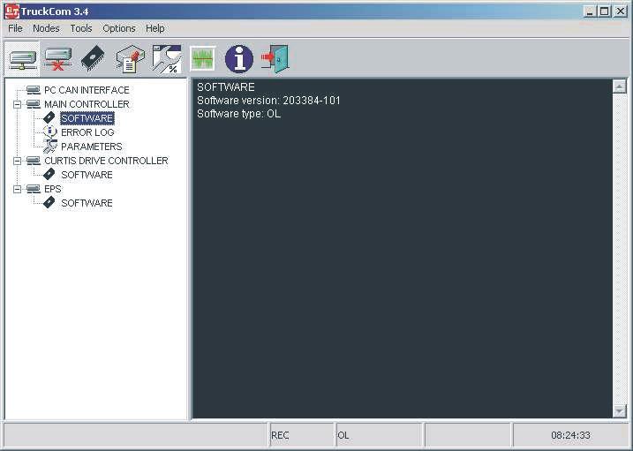Click the 'Software version: 203384-101' line
The image size is (633, 451).
coord(269,101)
